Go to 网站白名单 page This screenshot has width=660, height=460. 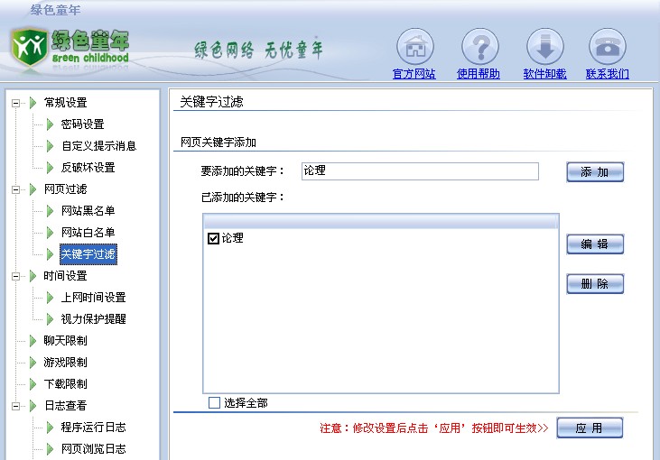[x=88, y=232]
